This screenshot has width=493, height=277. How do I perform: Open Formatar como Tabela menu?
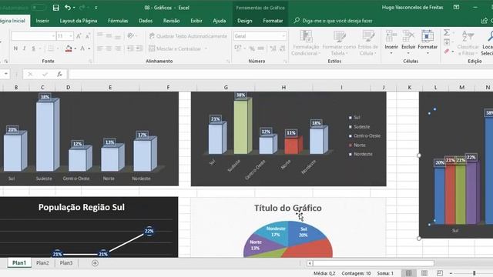[x=339, y=43]
